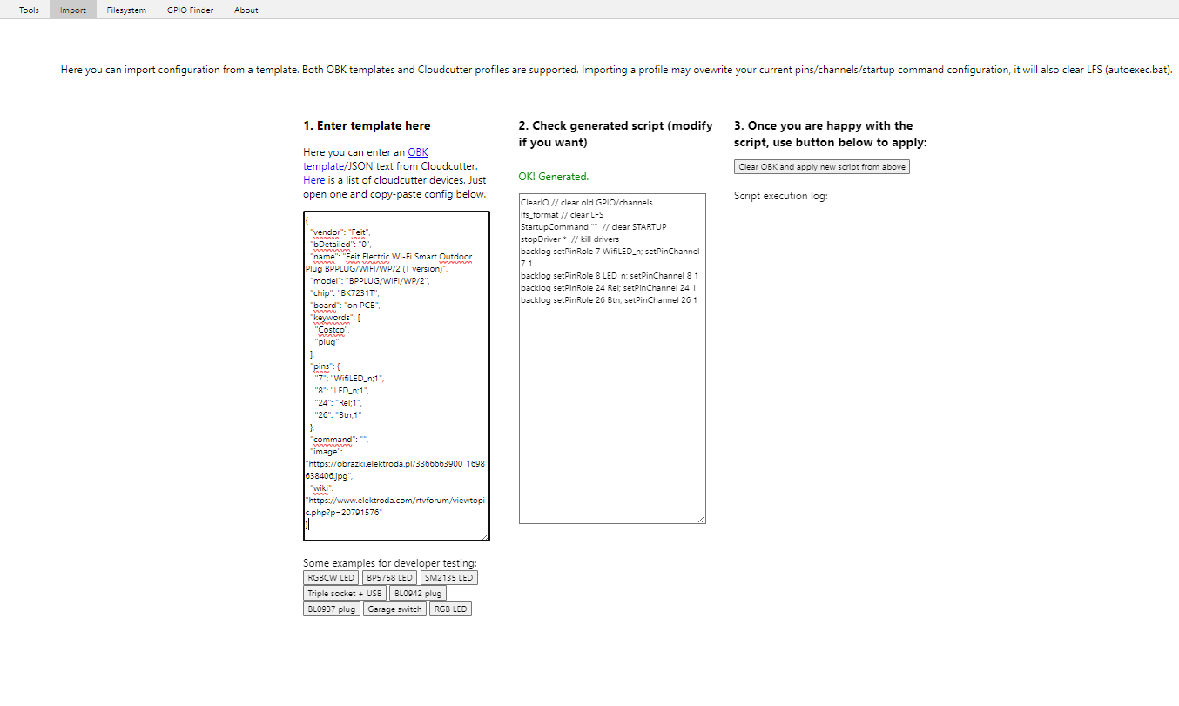Click the '"Costco"' keyword line
This screenshot has width=1179, height=706.
[x=333, y=330]
